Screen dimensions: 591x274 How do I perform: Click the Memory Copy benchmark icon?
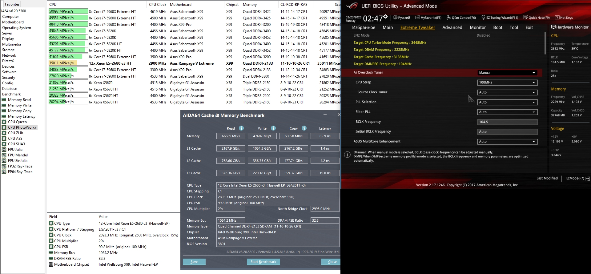[4, 111]
